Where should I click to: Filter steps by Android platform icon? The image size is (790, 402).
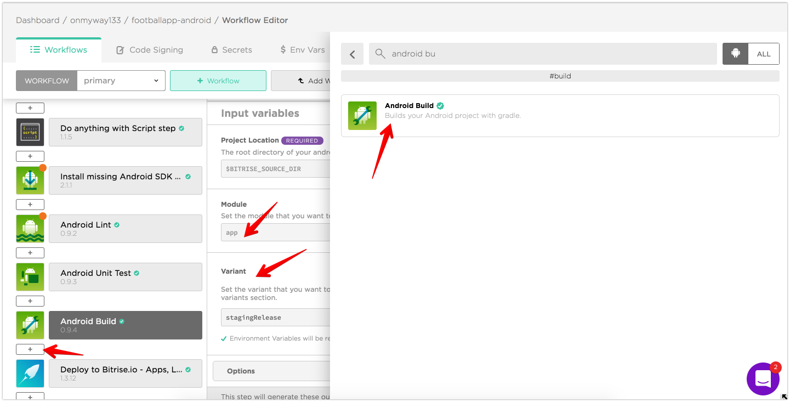click(735, 54)
